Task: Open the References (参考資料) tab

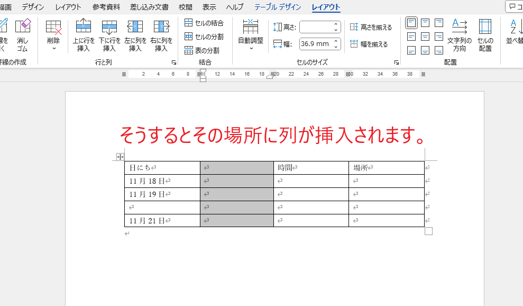Action: (x=106, y=7)
